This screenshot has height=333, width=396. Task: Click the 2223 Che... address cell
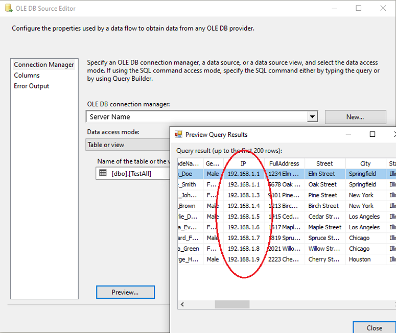click(x=285, y=259)
